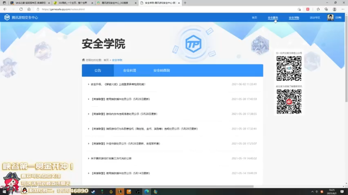Open 安全服务 in the site navigation

pos(273,17)
